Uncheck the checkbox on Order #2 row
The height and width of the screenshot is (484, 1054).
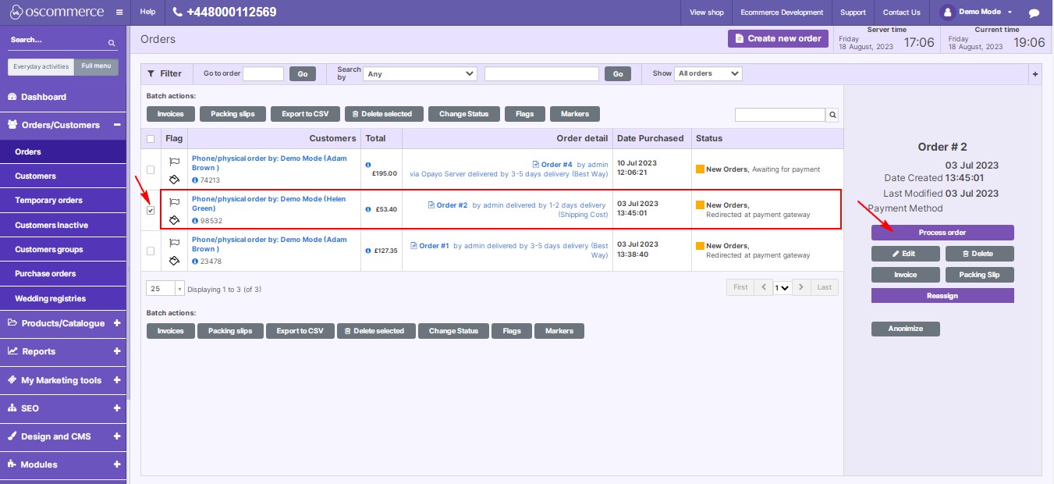(x=151, y=208)
